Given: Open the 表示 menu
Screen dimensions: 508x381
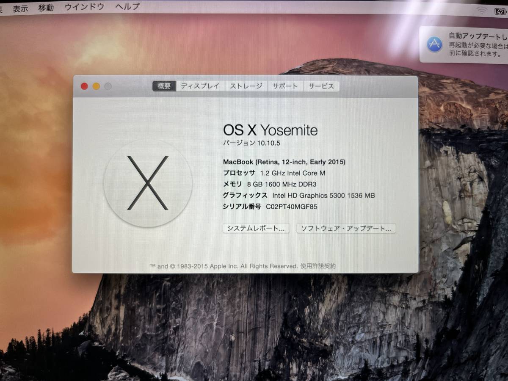Looking at the screenshot, I should (20, 8).
